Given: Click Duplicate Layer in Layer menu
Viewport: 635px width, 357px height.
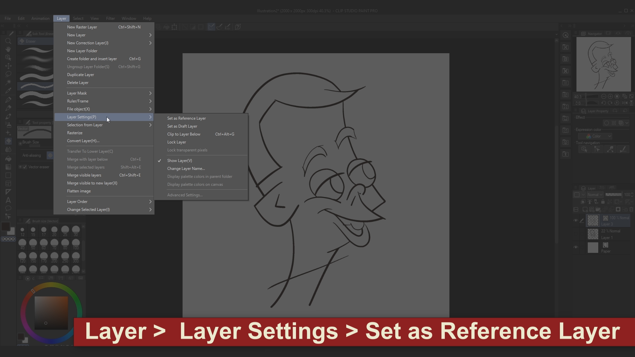Looking at the screenshot, I should (x=104, y=75).
